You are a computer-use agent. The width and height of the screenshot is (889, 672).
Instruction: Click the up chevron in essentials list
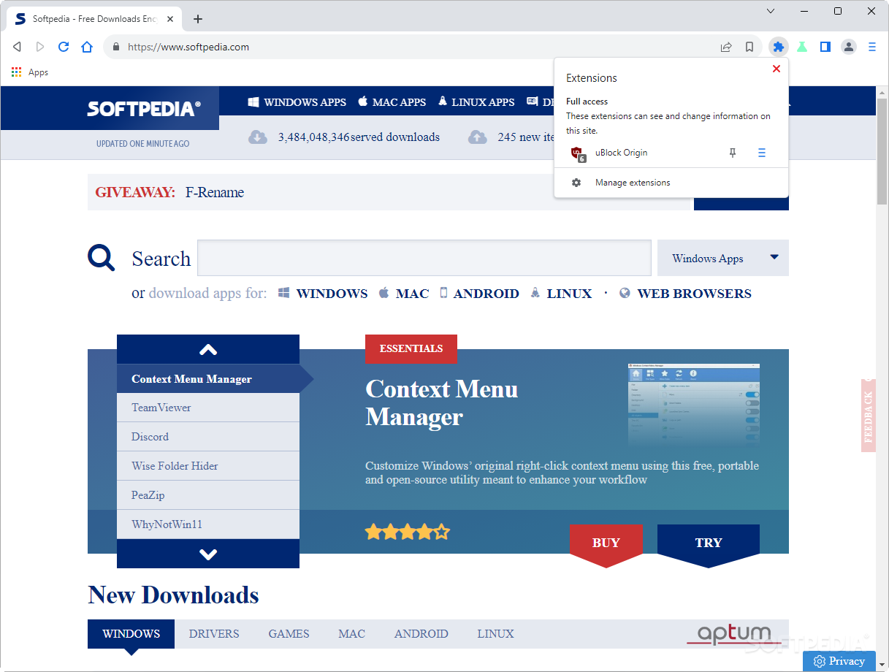(208, 349)
